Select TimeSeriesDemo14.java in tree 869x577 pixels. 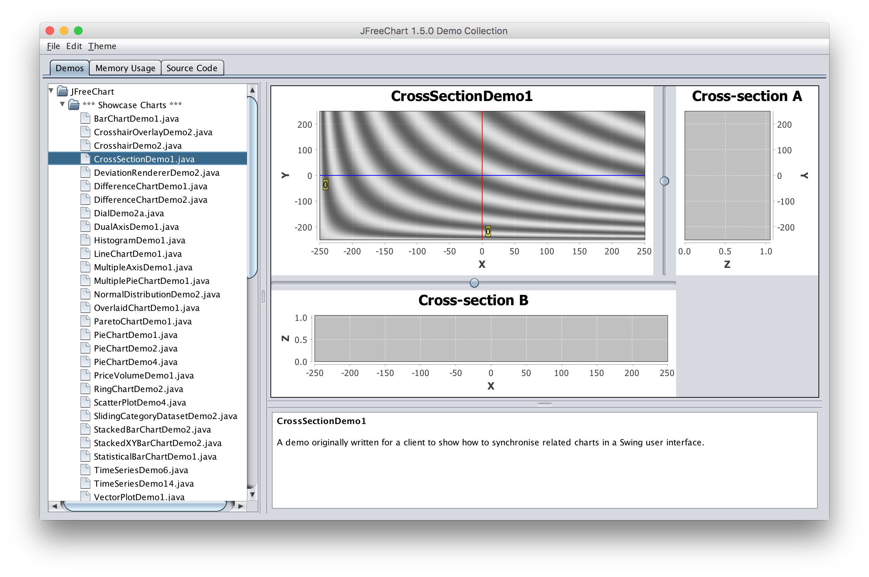[143, 483]
